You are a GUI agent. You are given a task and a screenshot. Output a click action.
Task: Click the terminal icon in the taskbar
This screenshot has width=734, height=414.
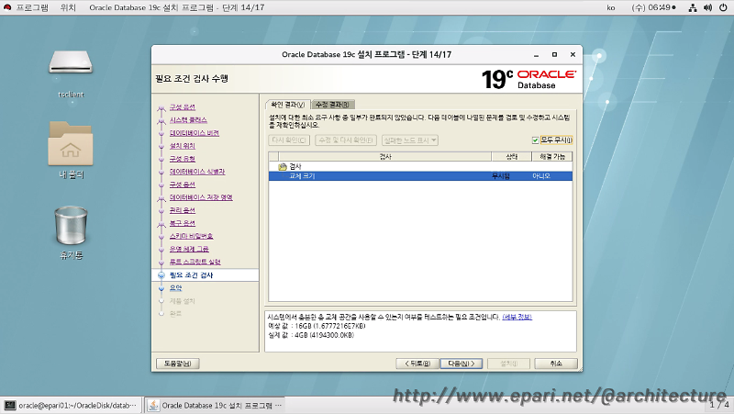(x=10, y=405)
